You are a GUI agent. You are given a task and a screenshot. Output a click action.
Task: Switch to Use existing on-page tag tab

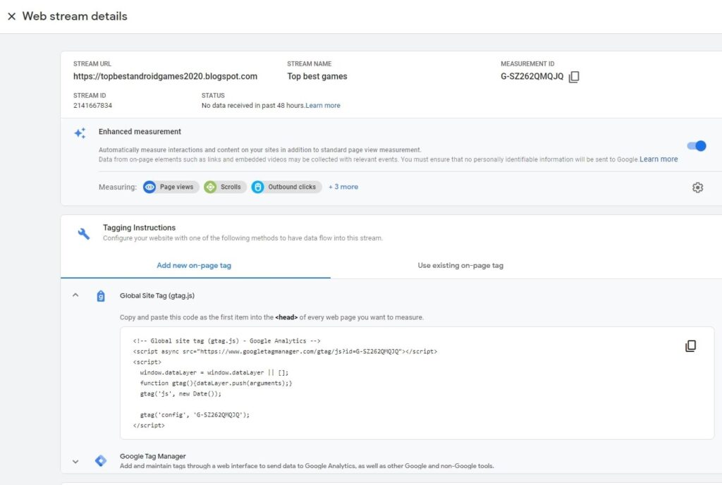[460, 266]
